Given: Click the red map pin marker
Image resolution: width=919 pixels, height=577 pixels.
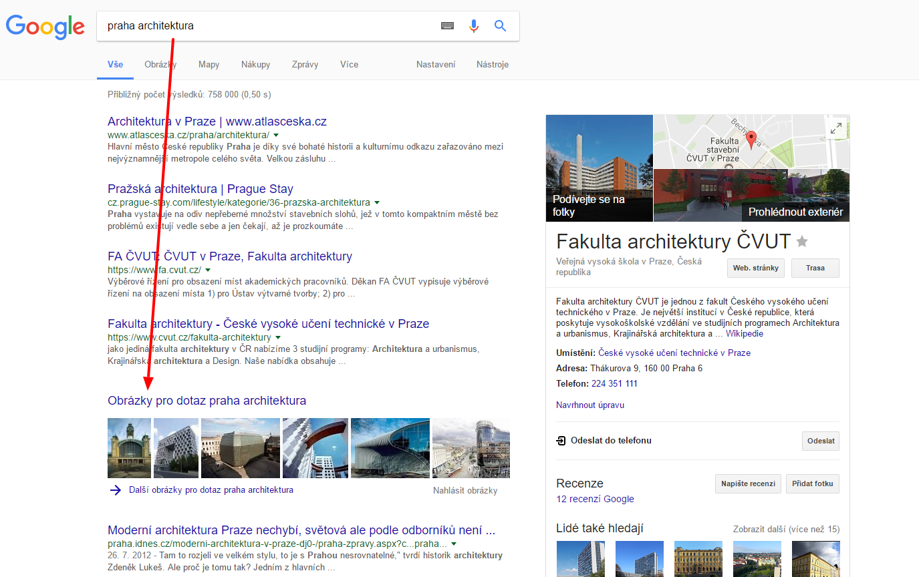Looking at the screenshot, I should (x=751, y=139).
